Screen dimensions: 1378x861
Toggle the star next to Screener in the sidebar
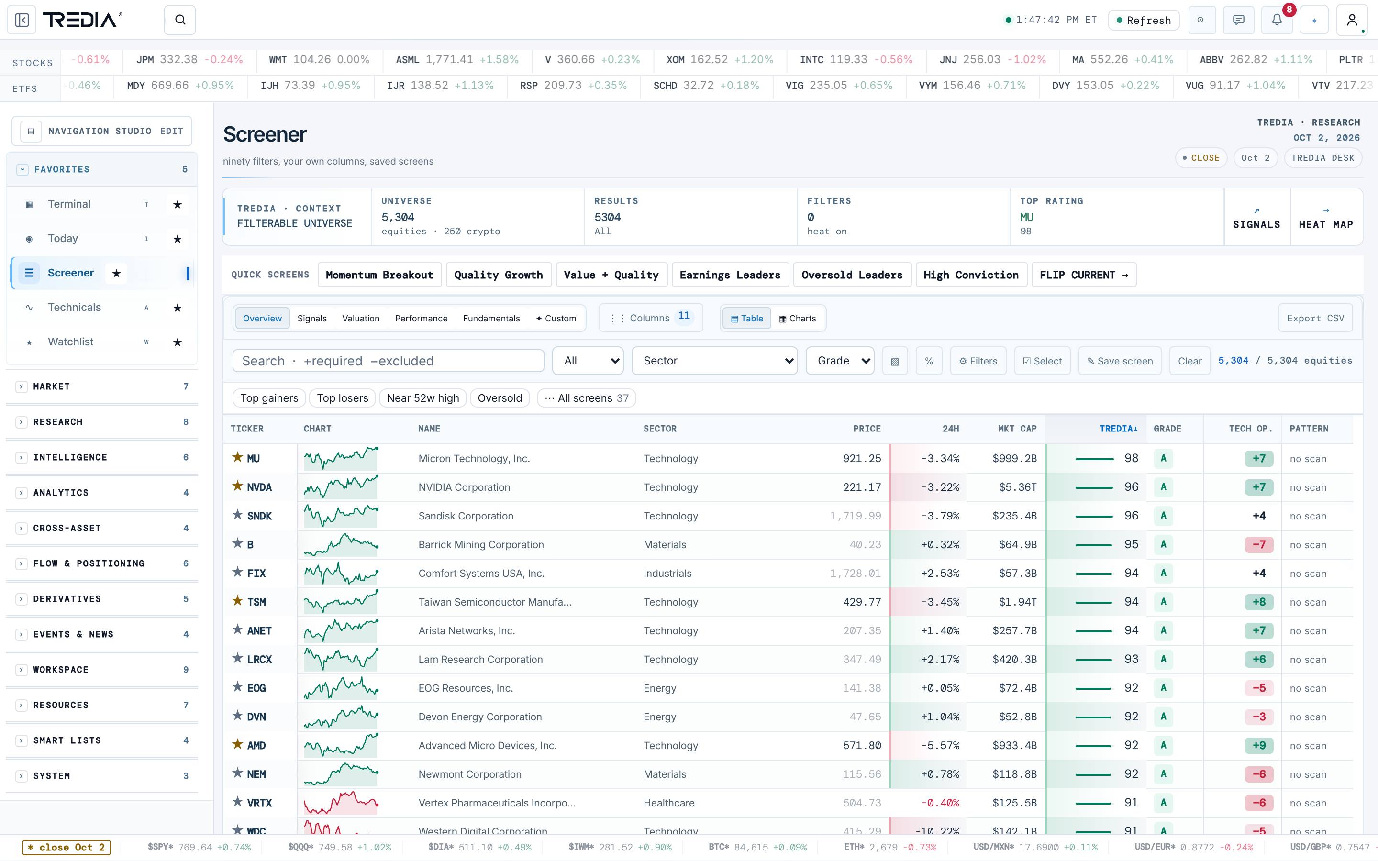point(116,273)
